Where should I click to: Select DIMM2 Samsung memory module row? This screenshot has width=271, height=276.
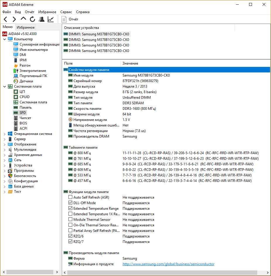(x=99, y=40)
